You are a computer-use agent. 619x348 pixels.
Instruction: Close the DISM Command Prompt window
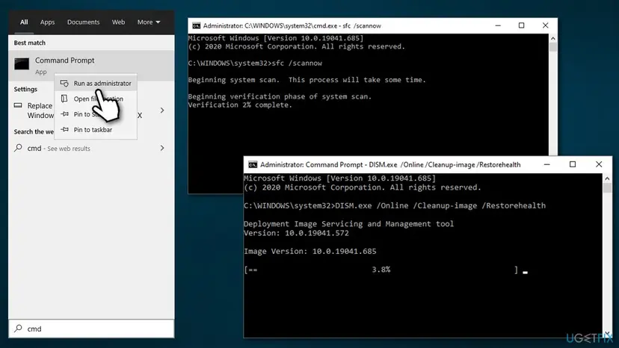point(599,164)
